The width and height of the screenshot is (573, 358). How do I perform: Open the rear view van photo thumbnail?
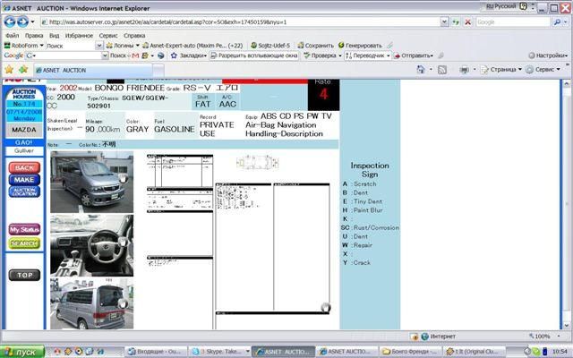click(x=91, y=304)
